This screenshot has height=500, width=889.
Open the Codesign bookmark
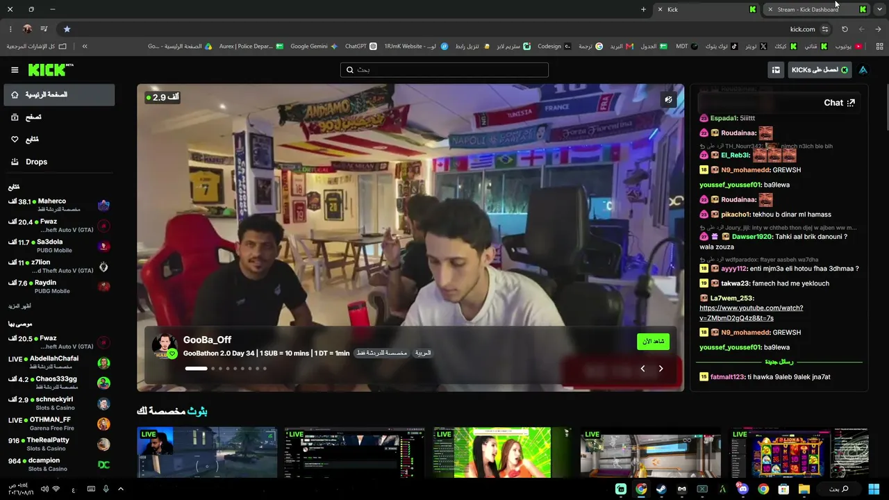tap(554, 47)
